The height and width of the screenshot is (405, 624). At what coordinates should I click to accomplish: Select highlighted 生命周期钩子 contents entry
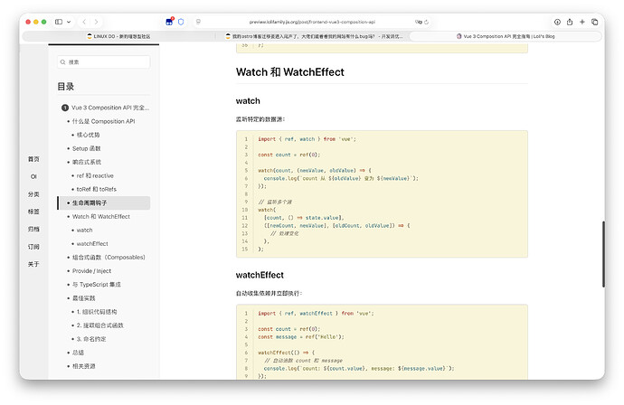click(104, 202)
